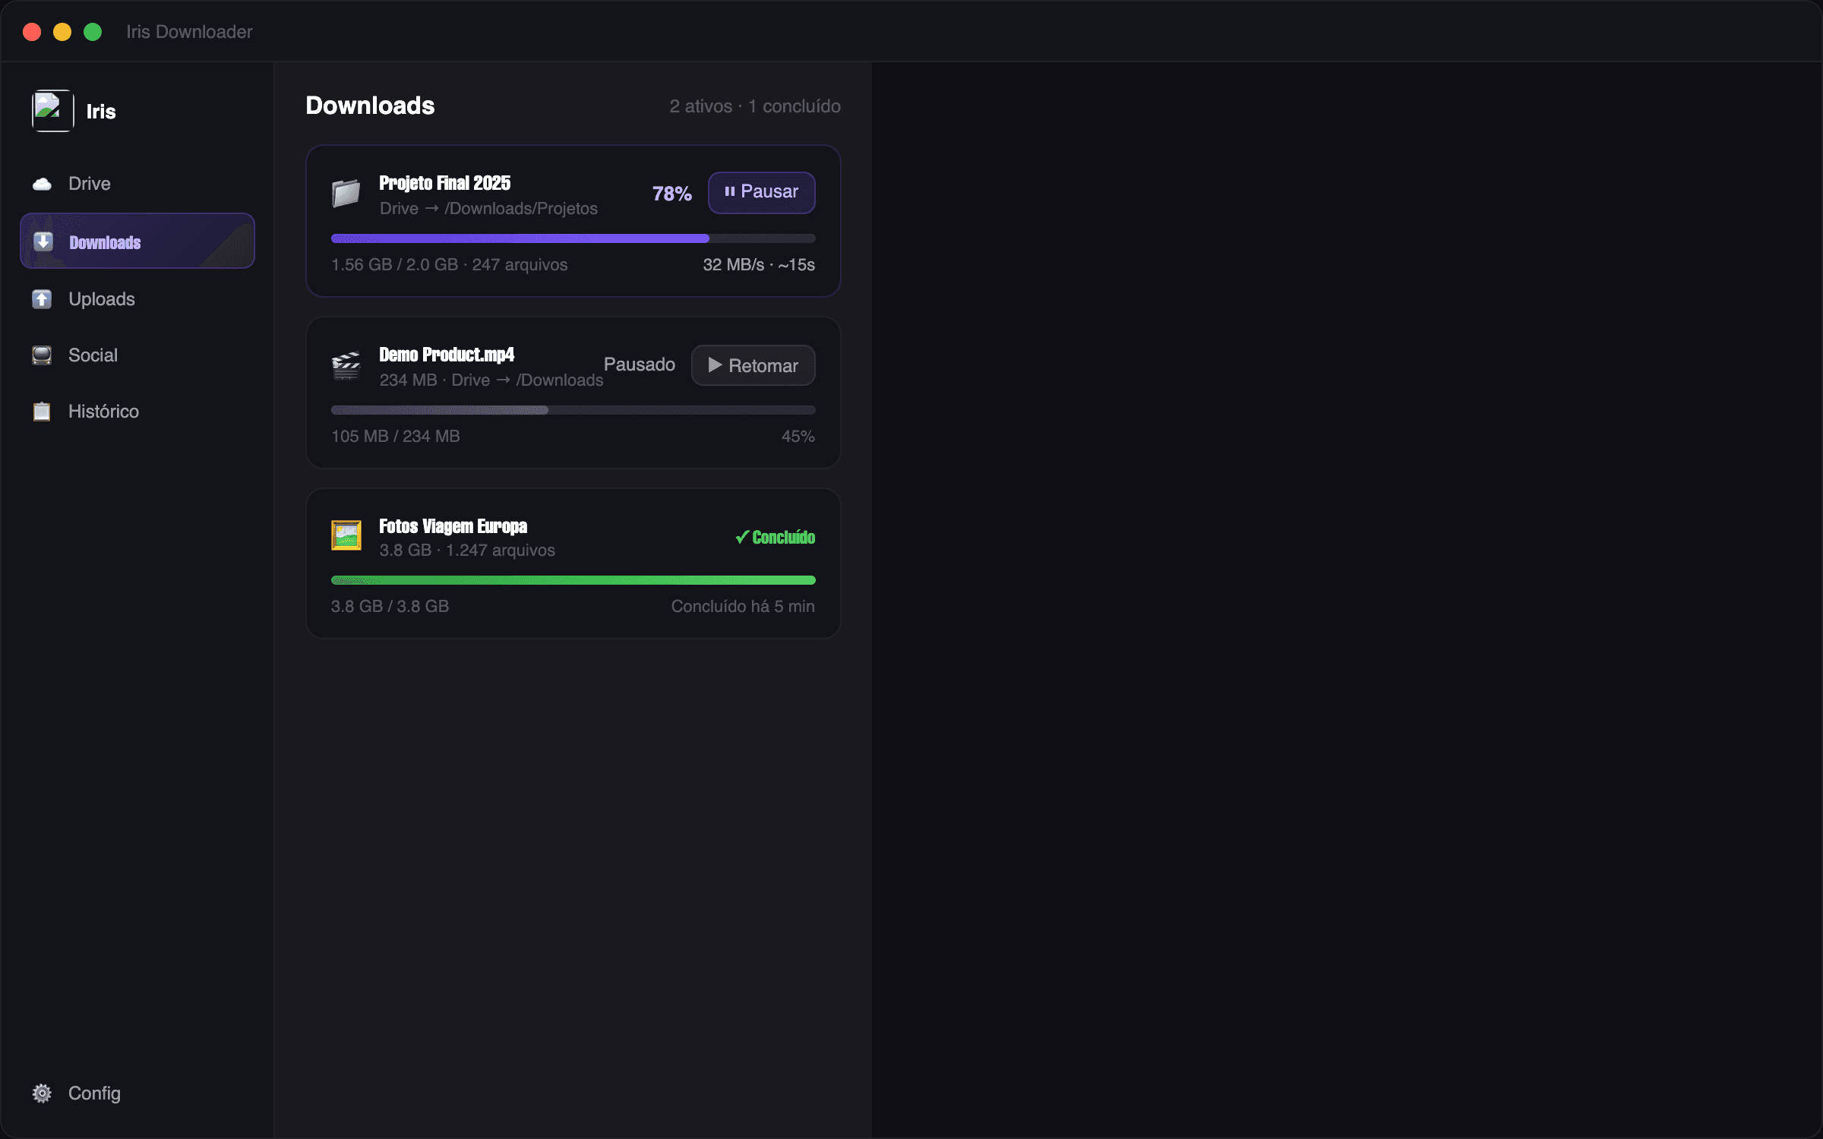Click '1.56 GB / 2.0 GB · 247 arquivos'
1823x1139 pixels.
[x=450, y=265]
